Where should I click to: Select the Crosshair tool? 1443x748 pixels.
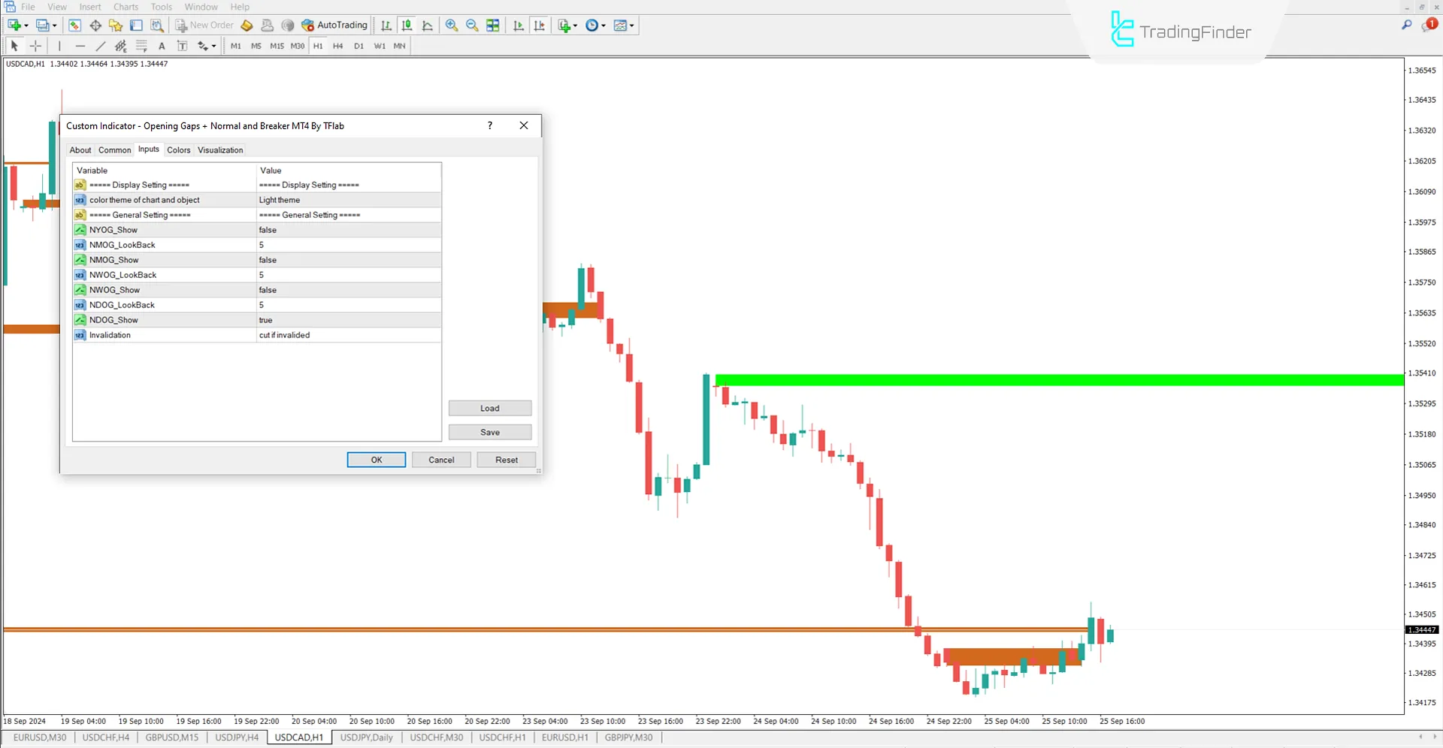(35, 46)
